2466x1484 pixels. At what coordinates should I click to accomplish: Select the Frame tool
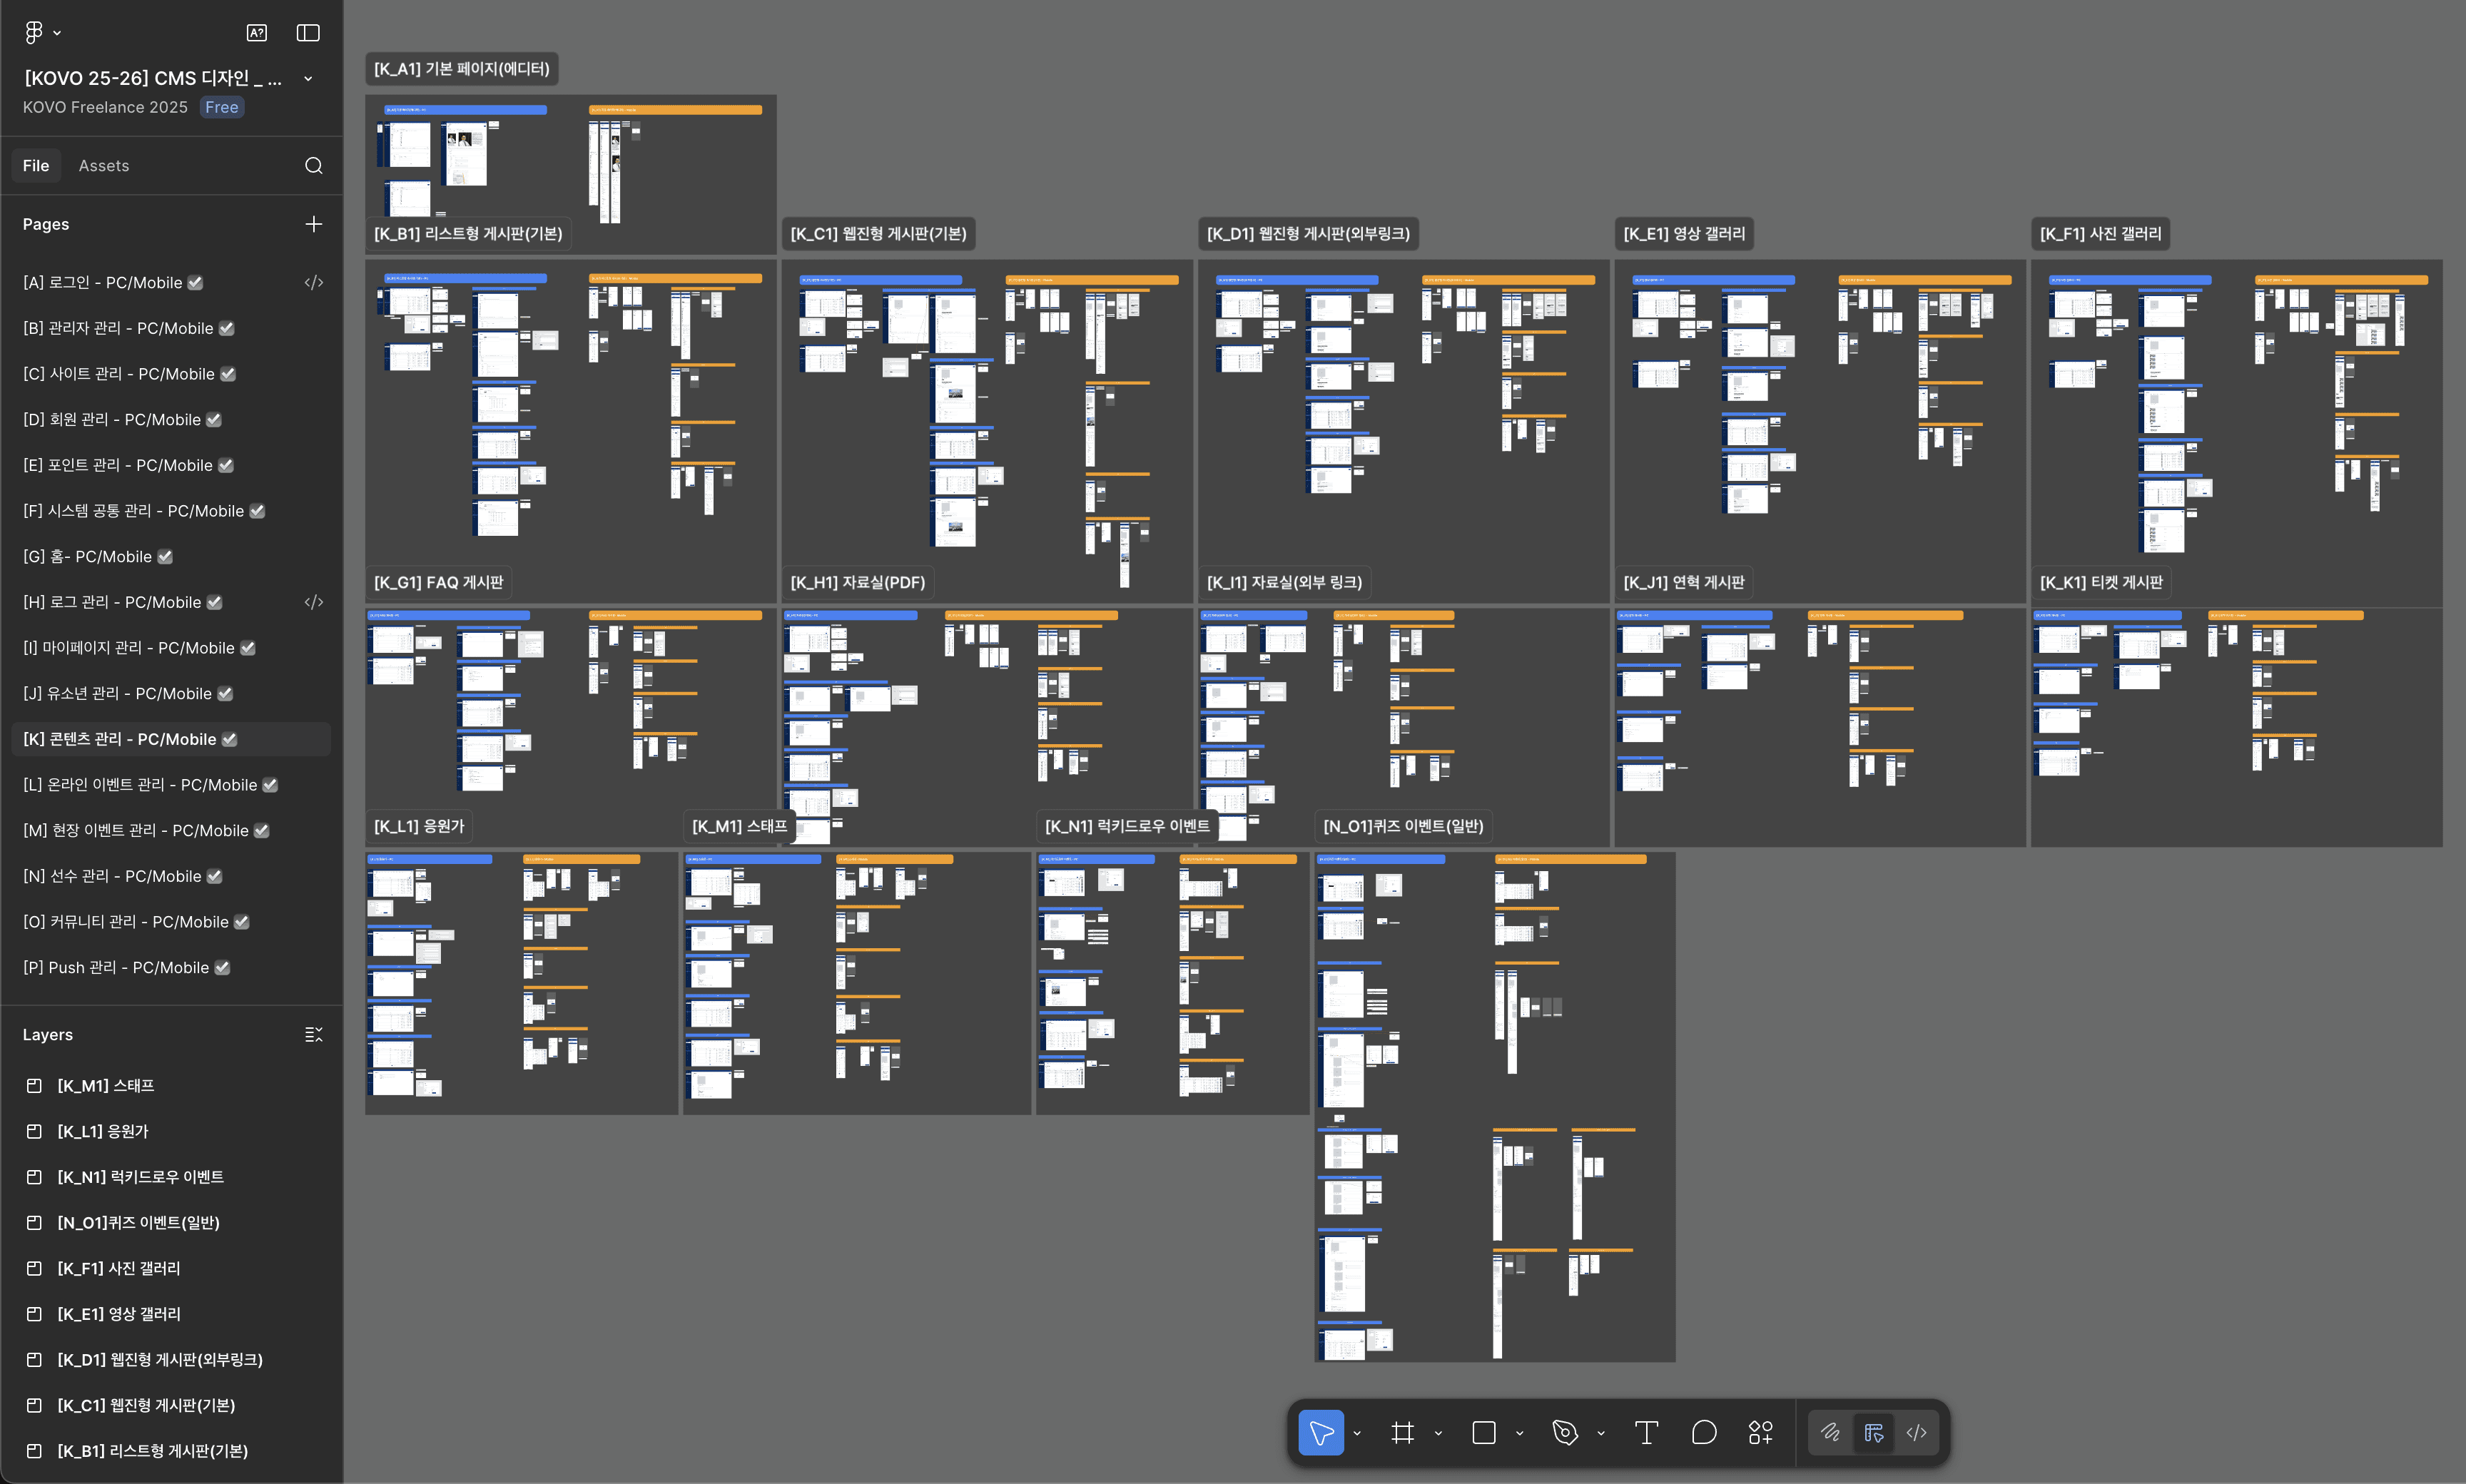pyautogui.click(x=1402, y=1433)
